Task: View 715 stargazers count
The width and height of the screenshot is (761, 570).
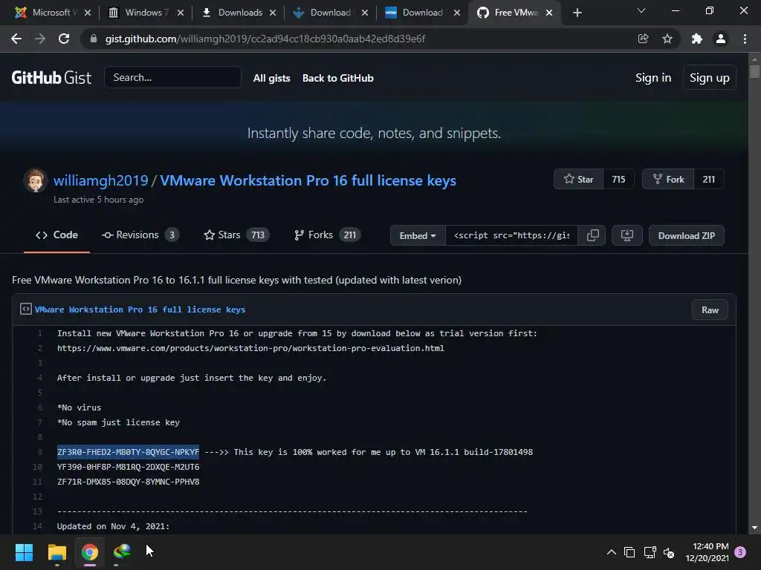Action: [618, 180]
